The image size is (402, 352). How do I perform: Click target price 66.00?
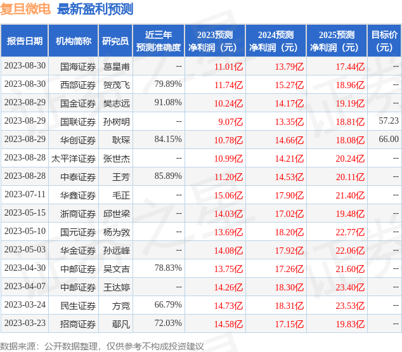click(x=389, y=139)
